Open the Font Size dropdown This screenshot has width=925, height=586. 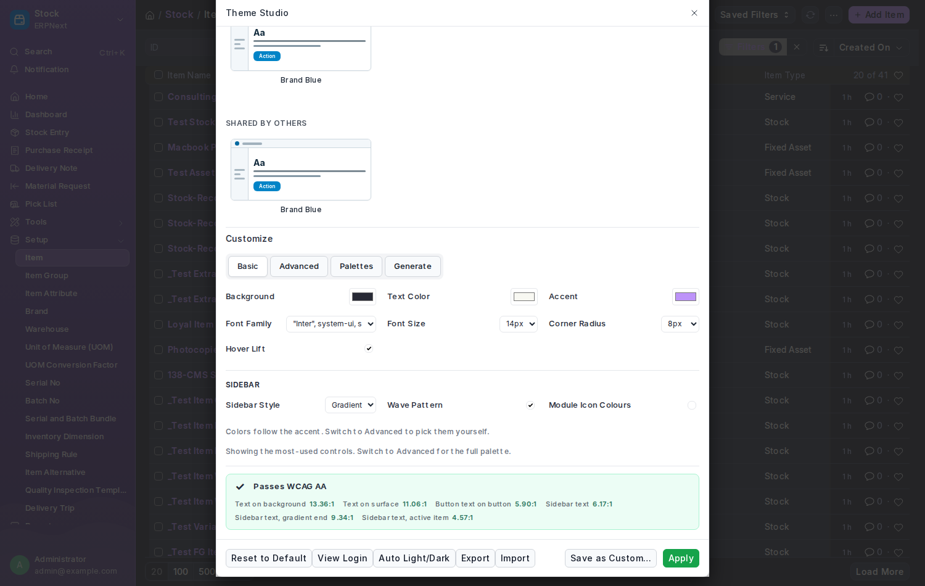pos(519,324)
